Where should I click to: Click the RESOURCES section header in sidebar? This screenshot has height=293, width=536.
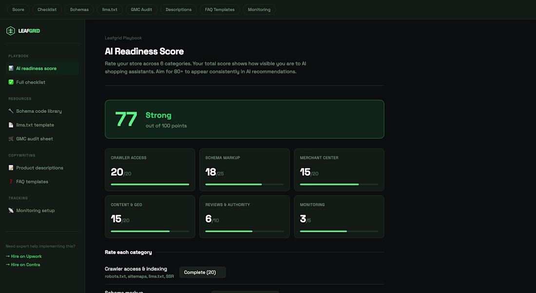click(20, 99)
